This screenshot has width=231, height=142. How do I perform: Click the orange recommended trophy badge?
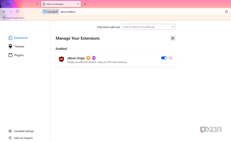(x=88, y=58)
